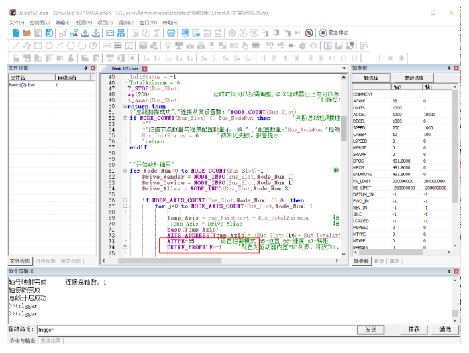Click the 轴选择 axis select button
This screenshot has width=469, height=353.
click(371, 78)
